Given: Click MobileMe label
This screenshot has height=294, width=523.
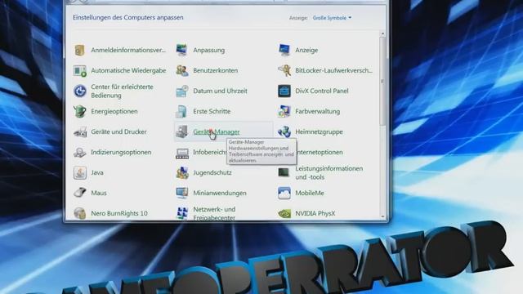Looking at the screenshot, I should tap(310, 193).
